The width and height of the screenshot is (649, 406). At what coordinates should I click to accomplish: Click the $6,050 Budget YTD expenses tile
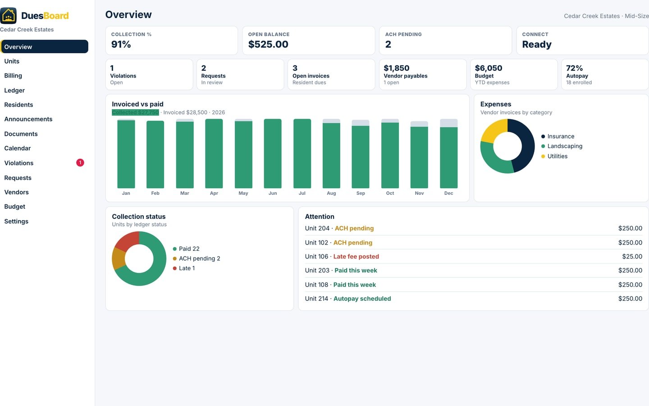click(514, 74)
